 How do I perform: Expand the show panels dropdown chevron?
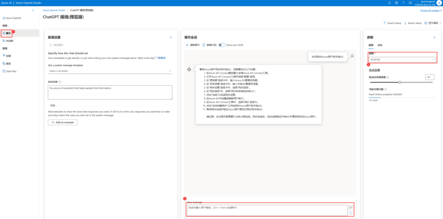pos(440,23)
